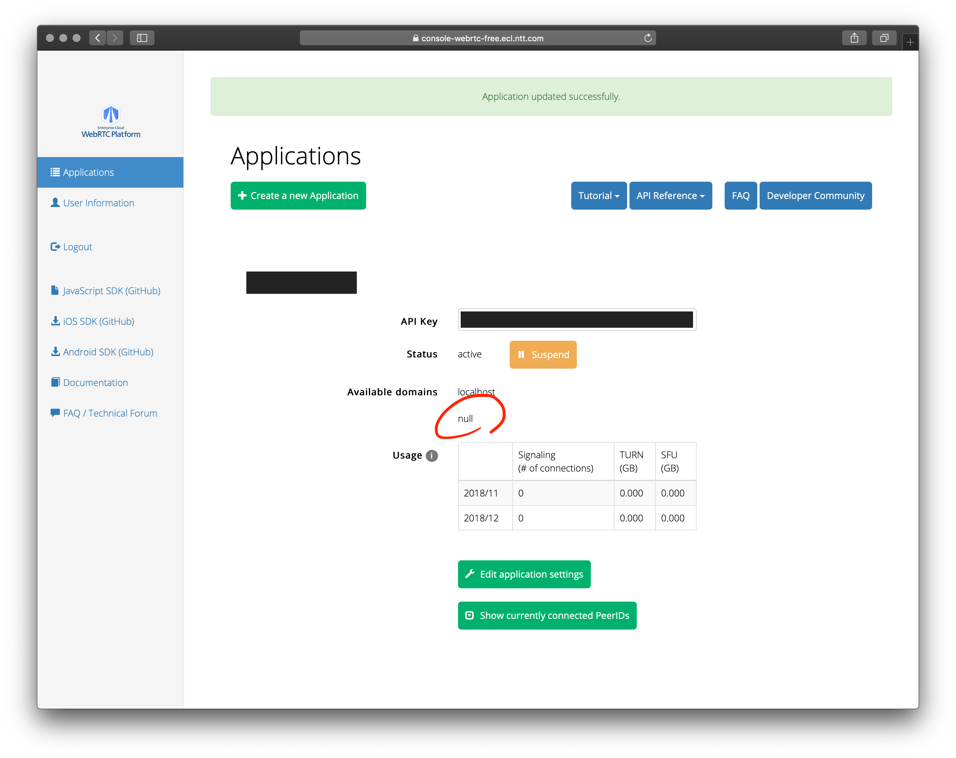Open Android SDK (GitHub) link

click(x=103, y=352)
